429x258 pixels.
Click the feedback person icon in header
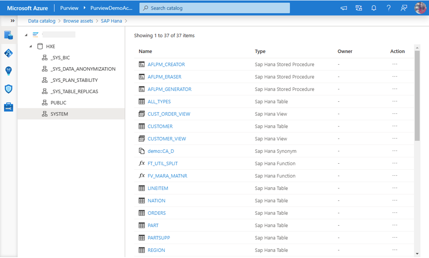click(404, 8)
